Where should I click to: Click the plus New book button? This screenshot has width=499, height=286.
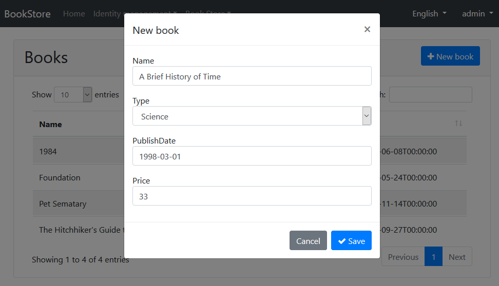[450, 56]
